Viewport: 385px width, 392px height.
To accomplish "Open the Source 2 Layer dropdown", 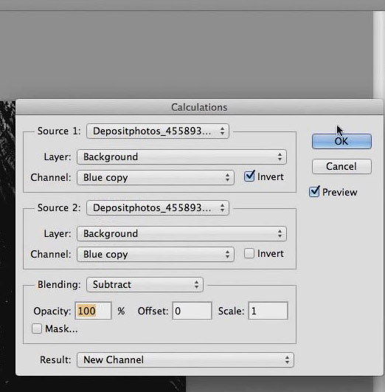I will (181, 234).
